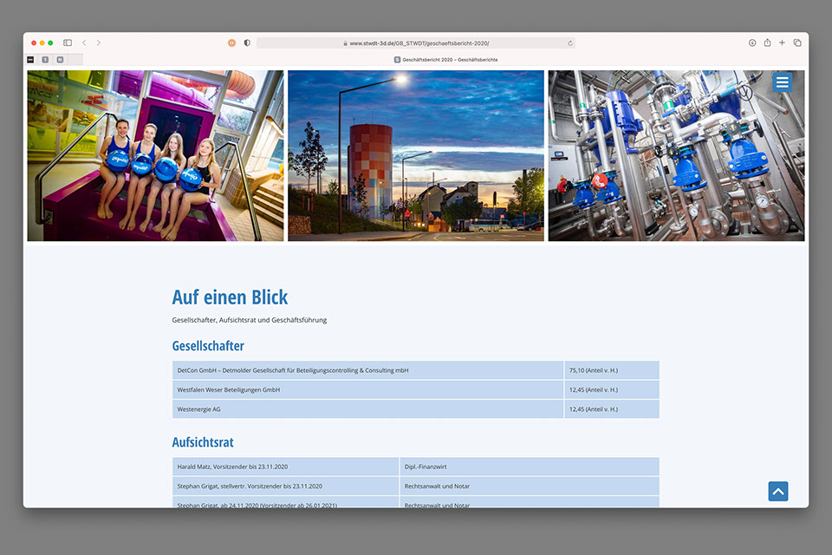This screenshot has width=832, height=555.
Task: Open the pinned tab labeled N
Action: point(60,60)
